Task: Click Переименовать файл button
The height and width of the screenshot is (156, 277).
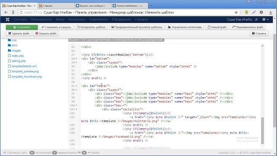Action: (248, 27)
